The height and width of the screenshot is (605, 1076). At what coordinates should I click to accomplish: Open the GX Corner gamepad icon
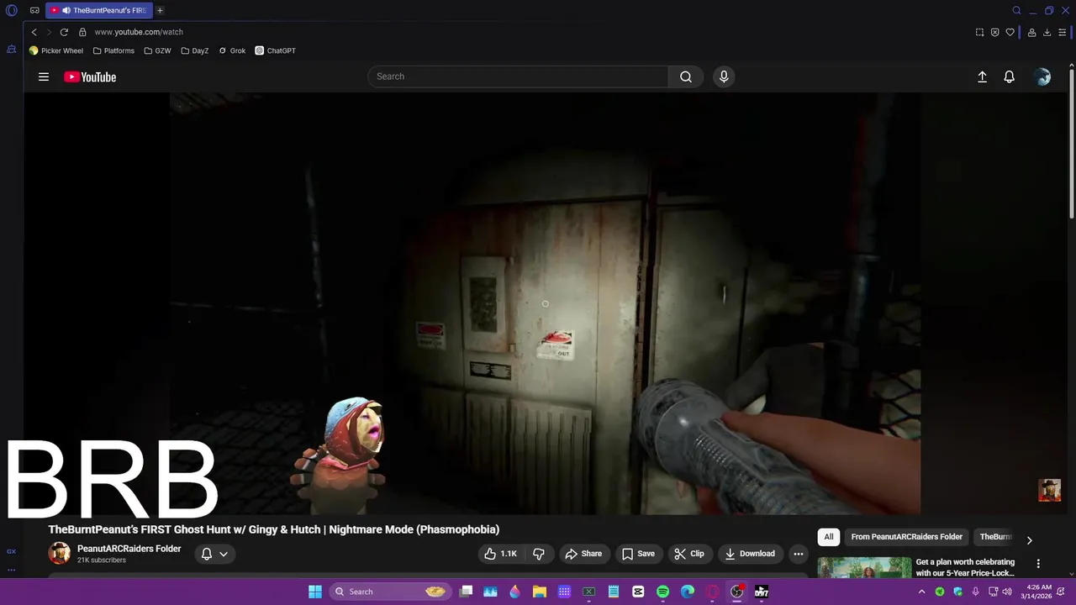pyautogui.click(x=34, y=11)
